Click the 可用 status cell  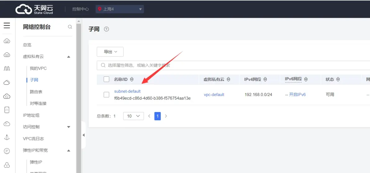tap(330, 95)
